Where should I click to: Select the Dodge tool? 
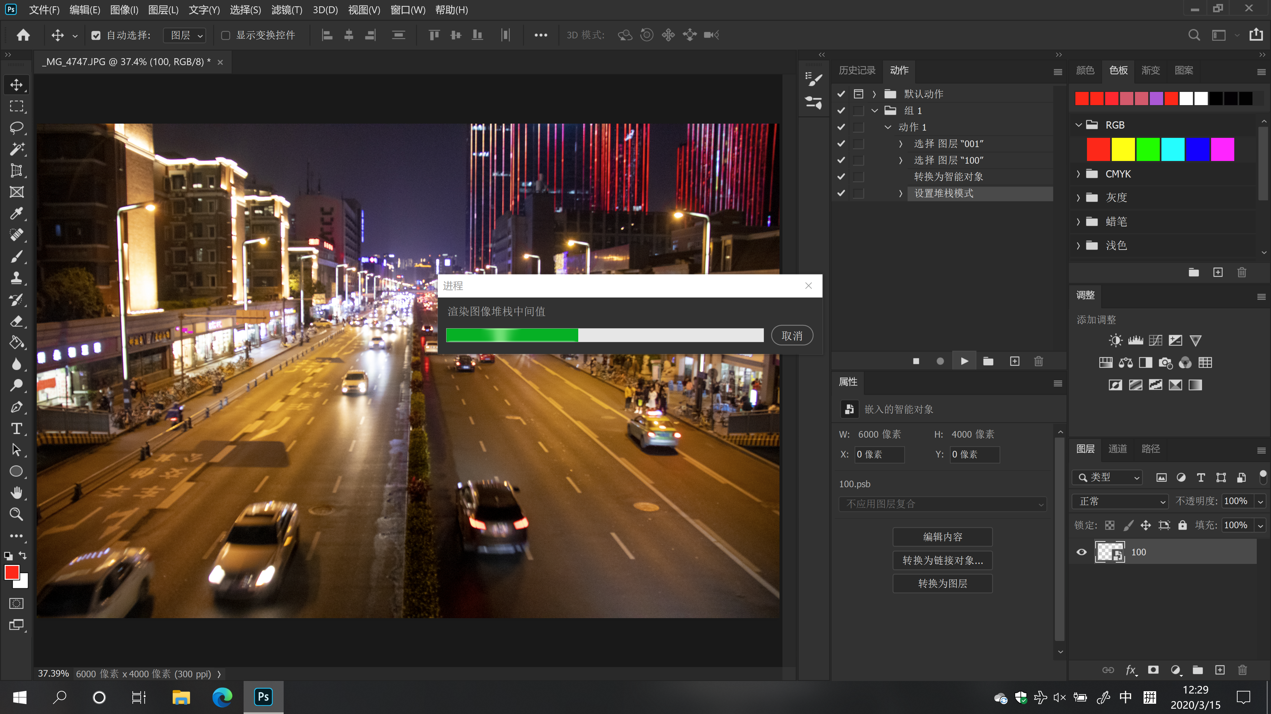tap(16, 385)
